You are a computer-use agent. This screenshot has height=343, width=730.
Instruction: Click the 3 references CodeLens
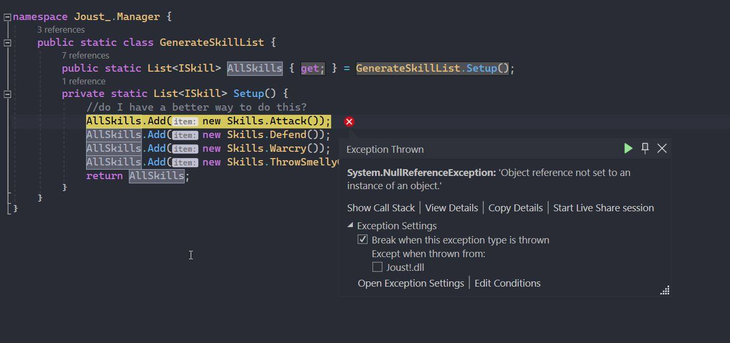pyautogui.click(x=61, y=30)
